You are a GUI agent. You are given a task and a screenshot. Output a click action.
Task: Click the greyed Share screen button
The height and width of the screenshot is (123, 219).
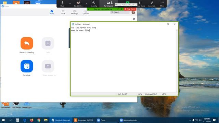pyautogui.click(x=48, y=66)
